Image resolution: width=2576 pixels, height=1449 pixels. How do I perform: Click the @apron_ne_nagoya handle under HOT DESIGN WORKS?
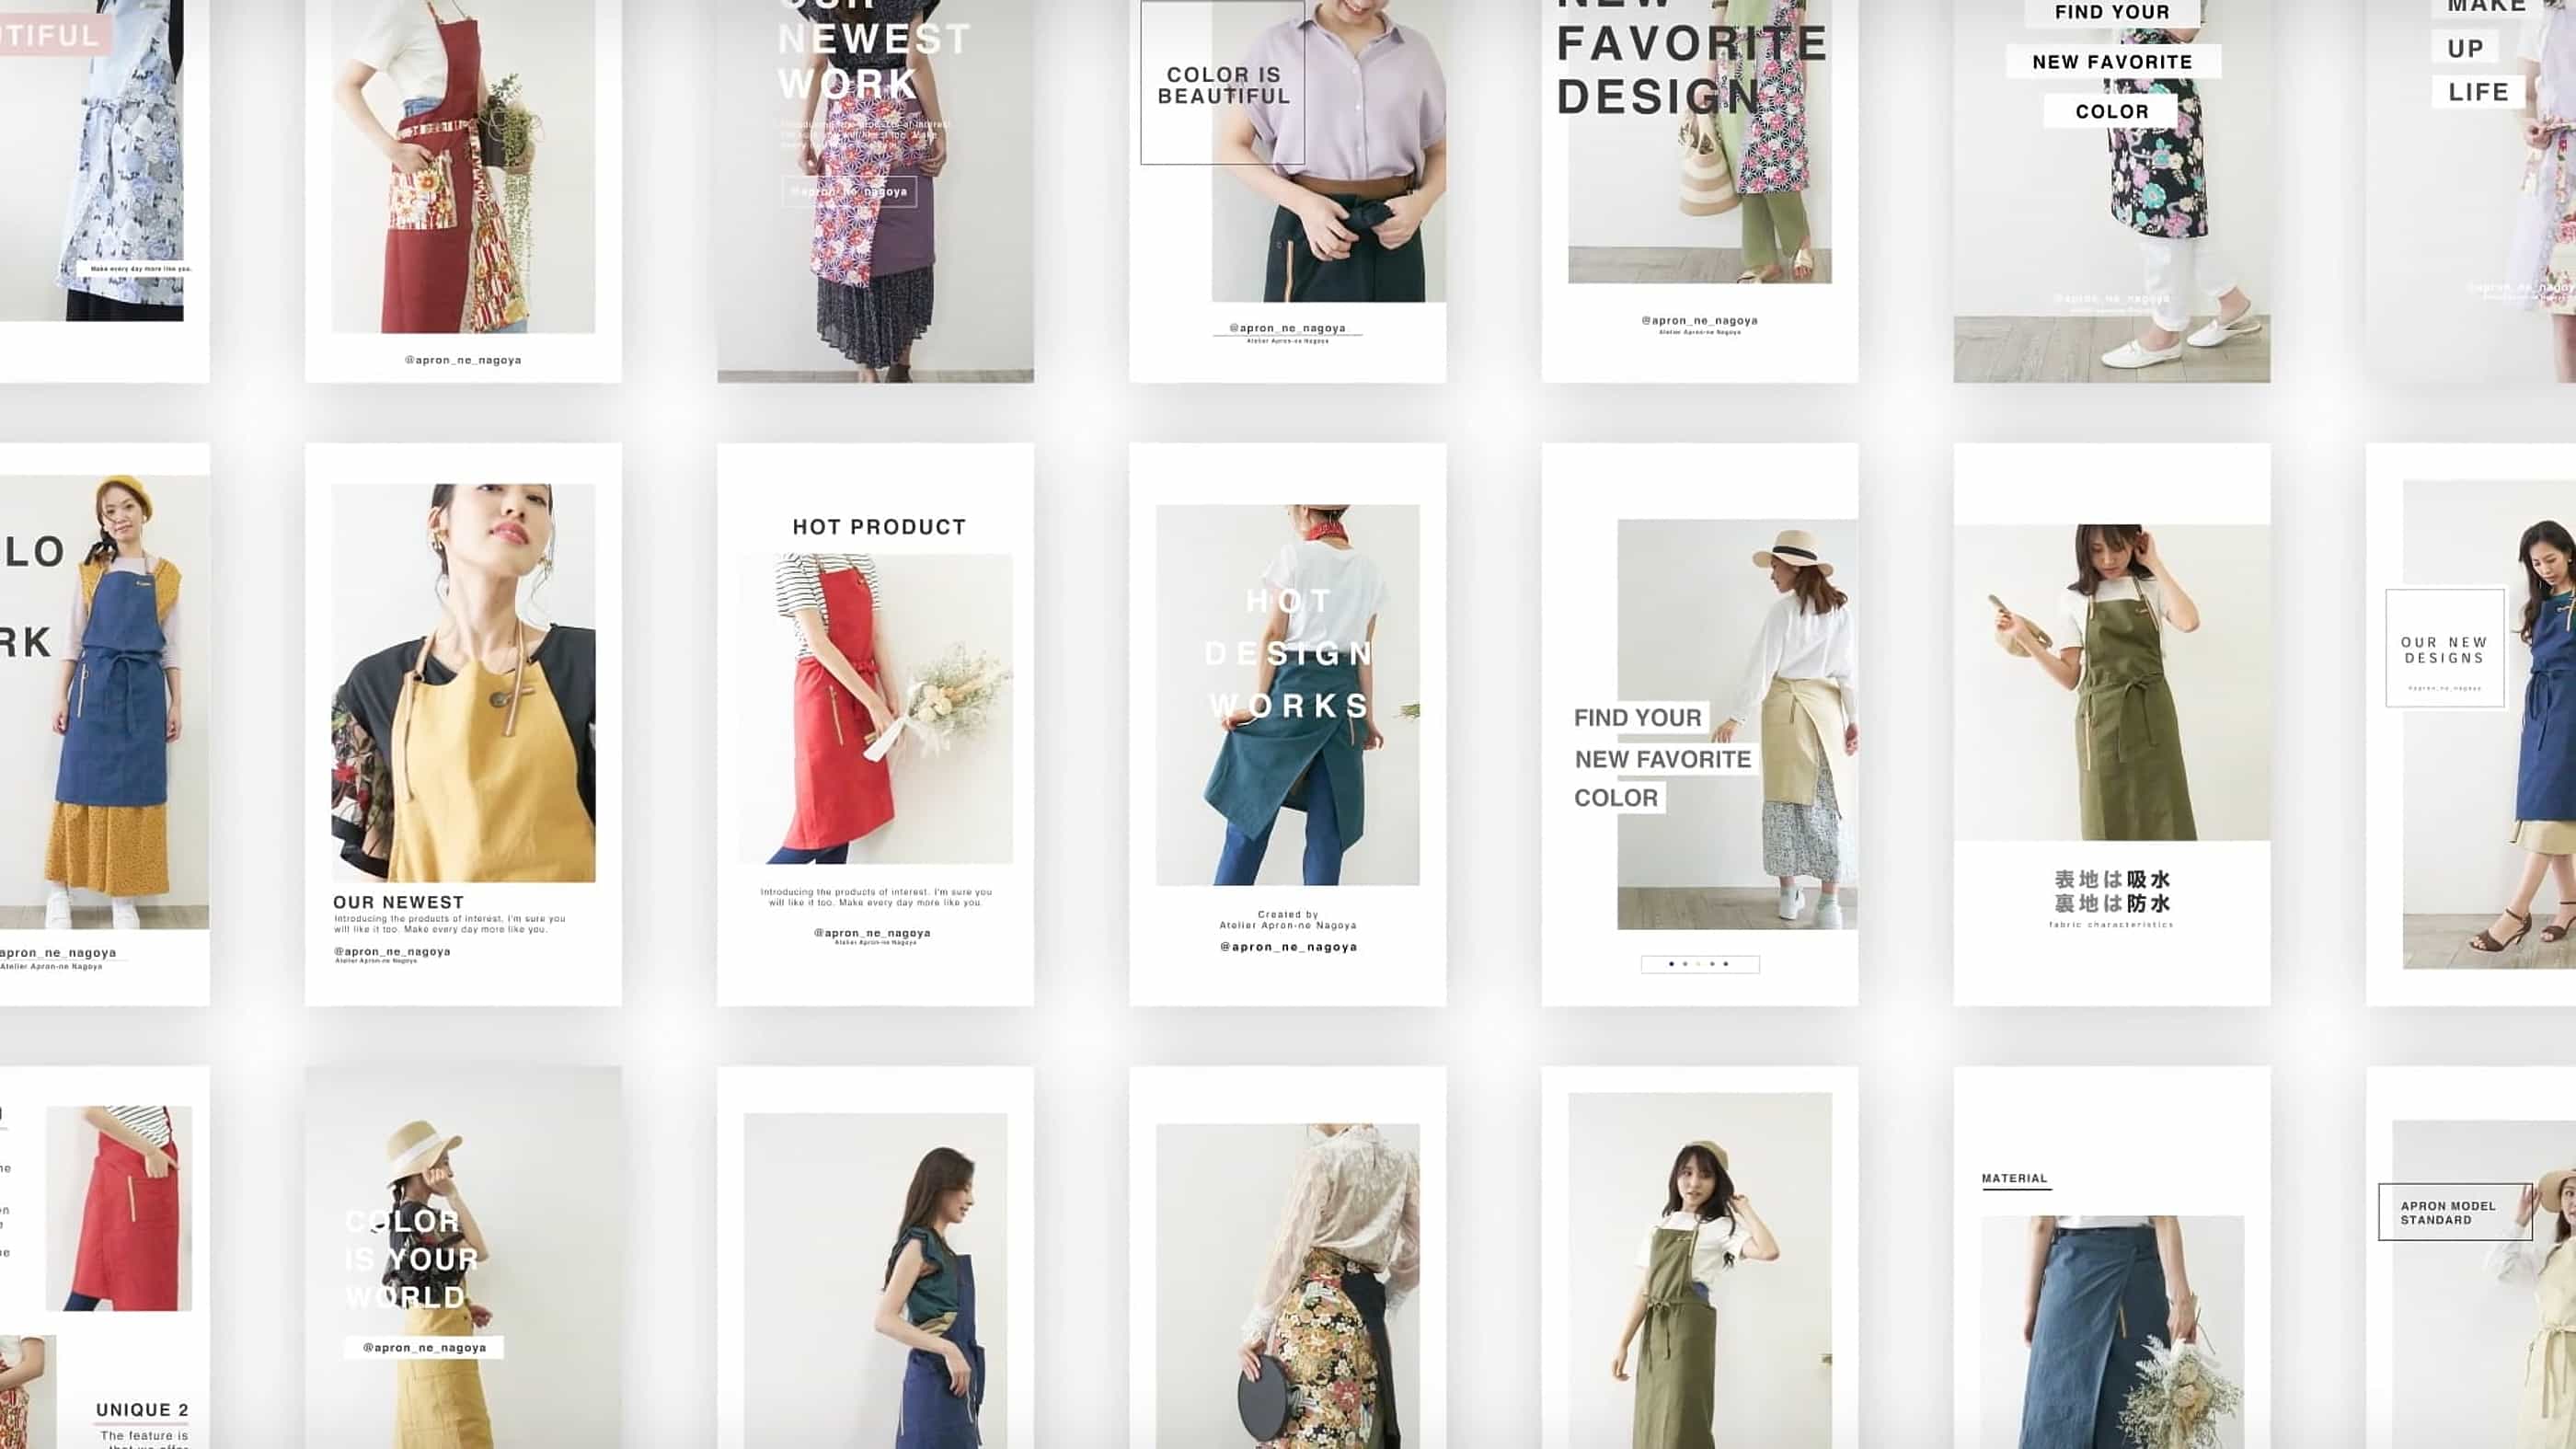1288,946
